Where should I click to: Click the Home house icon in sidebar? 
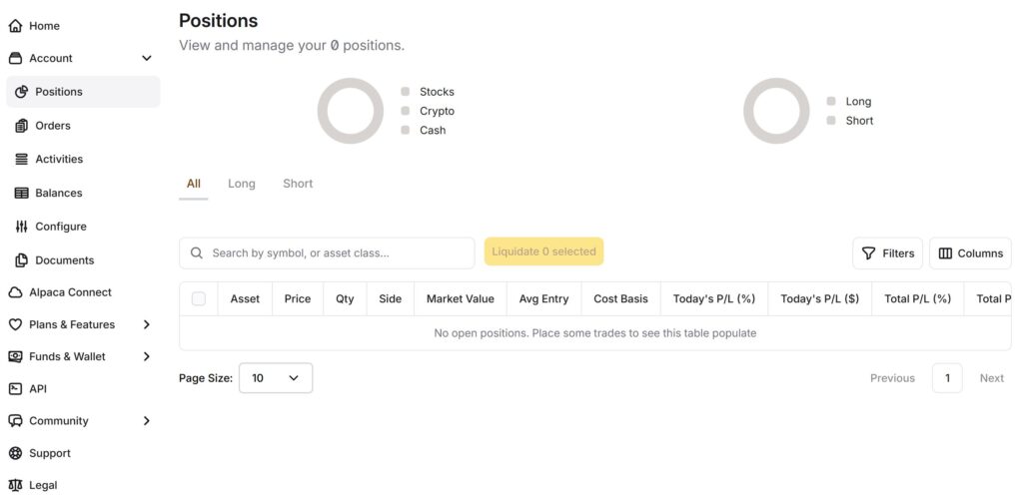coord(16,26)
